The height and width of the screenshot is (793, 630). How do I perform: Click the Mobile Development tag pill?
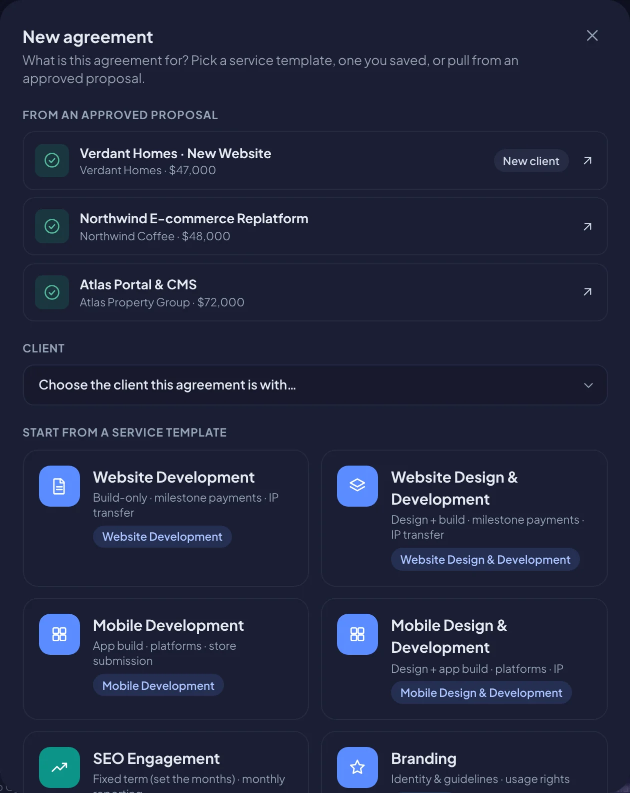(158, 686)
